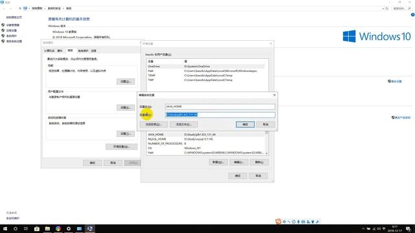
Task: Open 控制面板主页 link
Action: tap(14, 17)
